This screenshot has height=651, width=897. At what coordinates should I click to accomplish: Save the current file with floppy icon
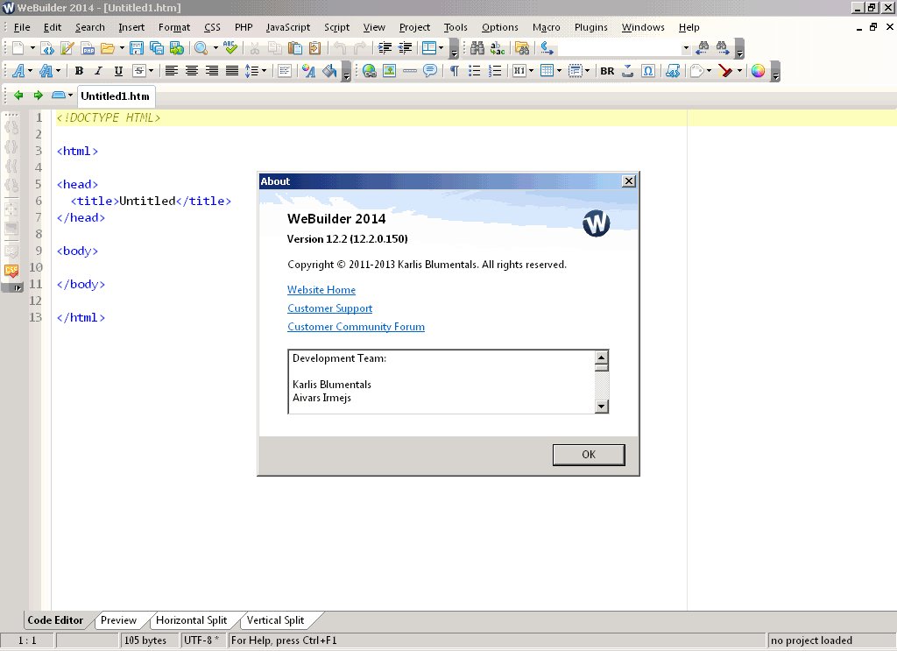(x=136, y=48)
